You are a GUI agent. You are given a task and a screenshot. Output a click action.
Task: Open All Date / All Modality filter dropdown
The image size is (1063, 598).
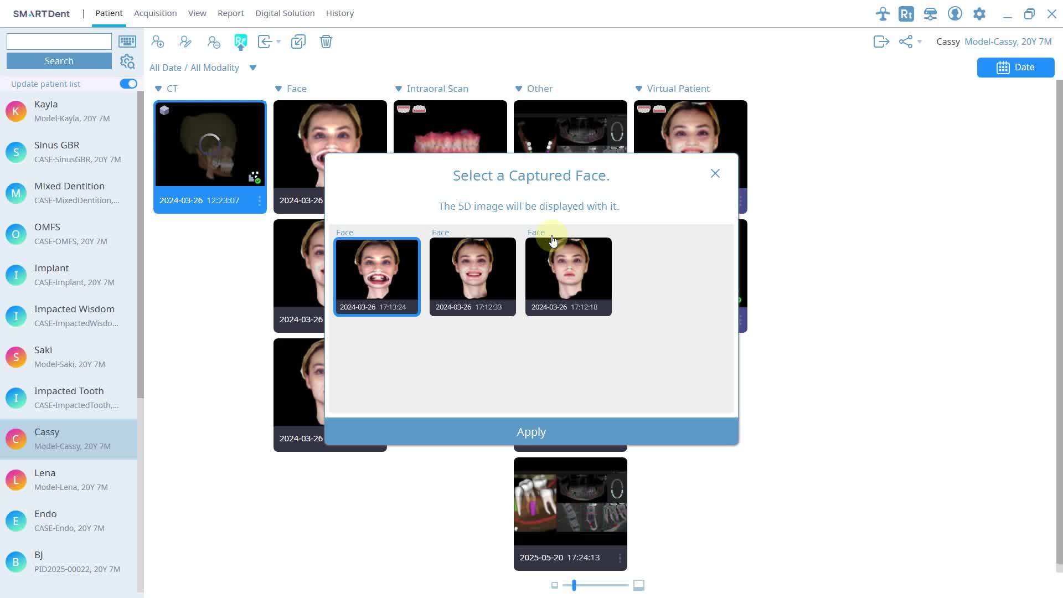coord(253,68)
